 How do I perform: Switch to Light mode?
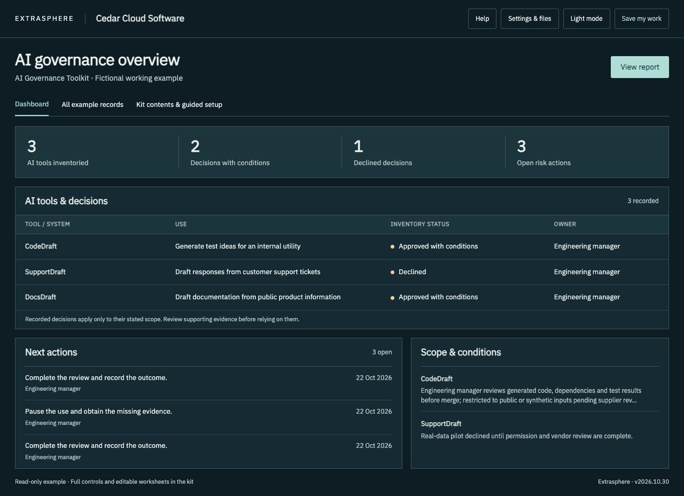click(x=586, y=19)
